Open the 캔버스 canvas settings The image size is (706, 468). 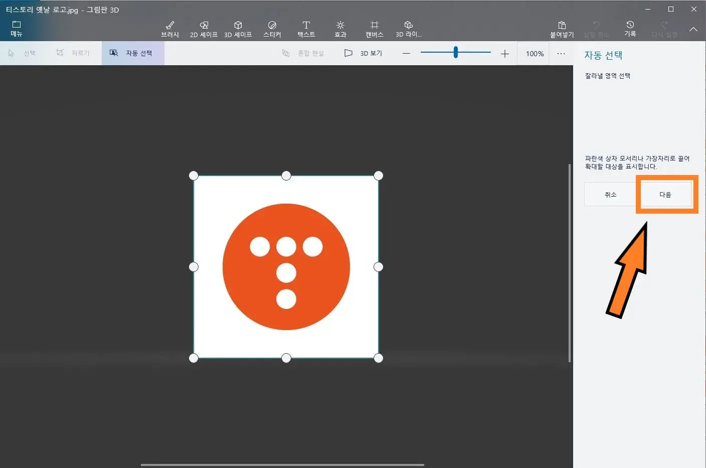point(375,29)
